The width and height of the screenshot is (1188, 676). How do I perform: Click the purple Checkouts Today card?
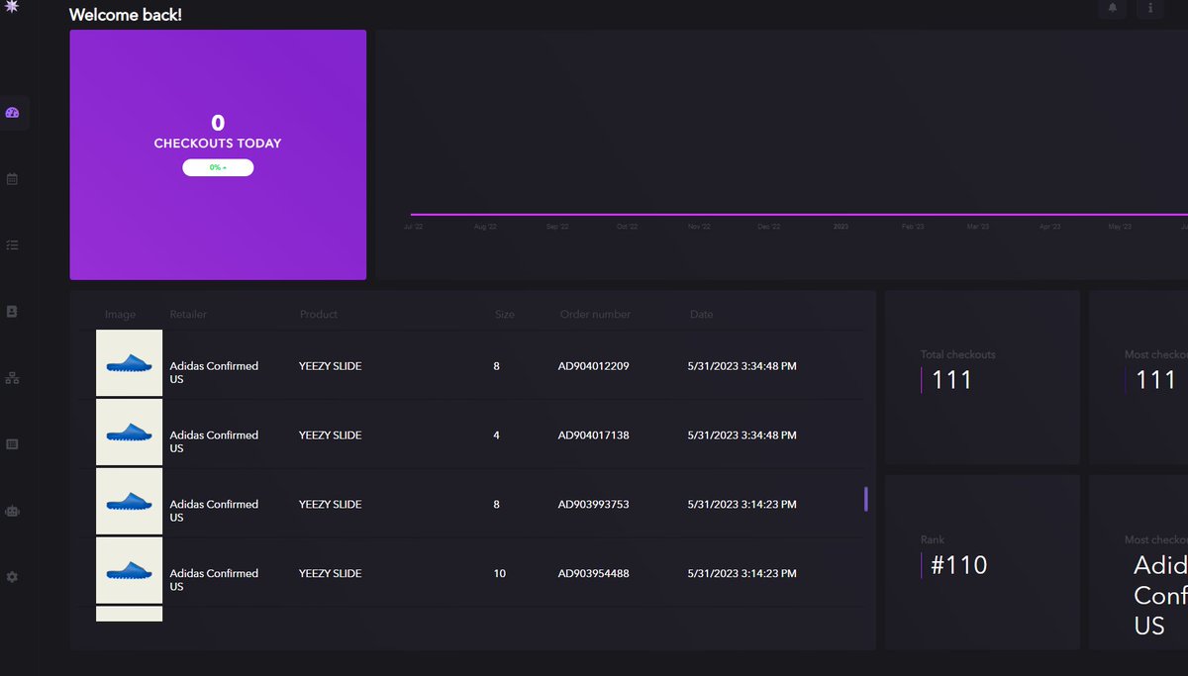click(x=218, y=154)
